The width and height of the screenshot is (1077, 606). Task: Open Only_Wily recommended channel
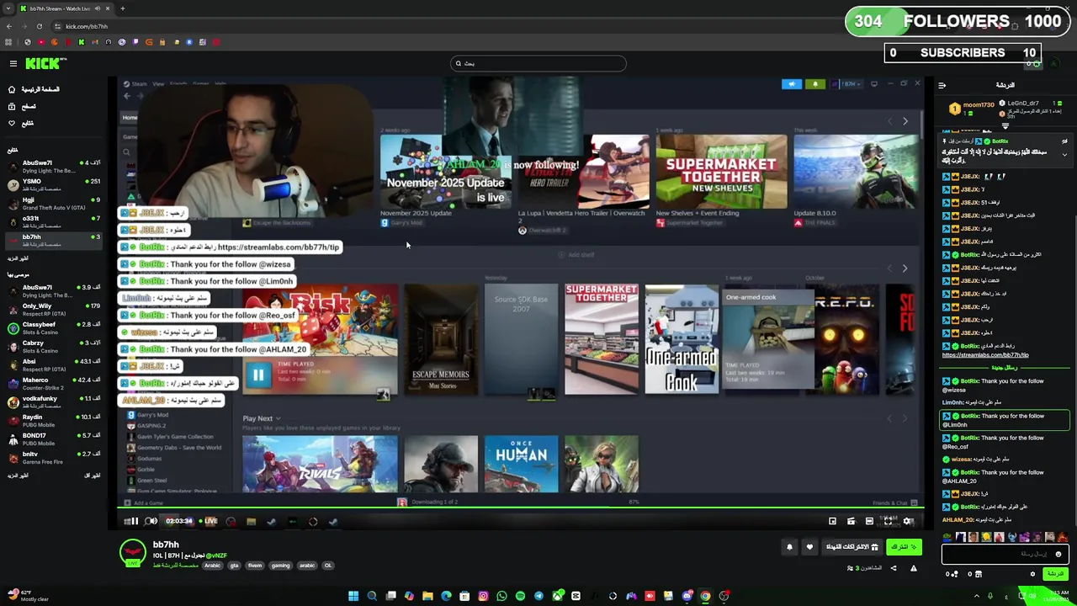click(x=52, y=309)
